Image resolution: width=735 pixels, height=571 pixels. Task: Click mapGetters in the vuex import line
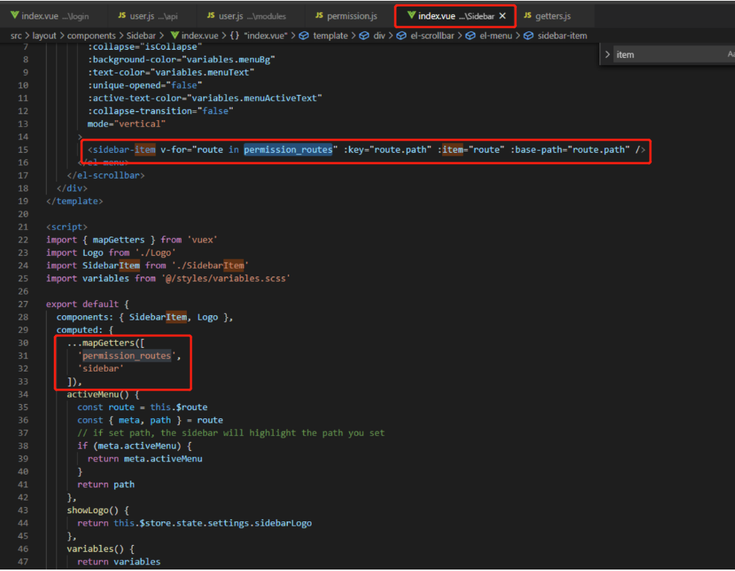(119, 240)
